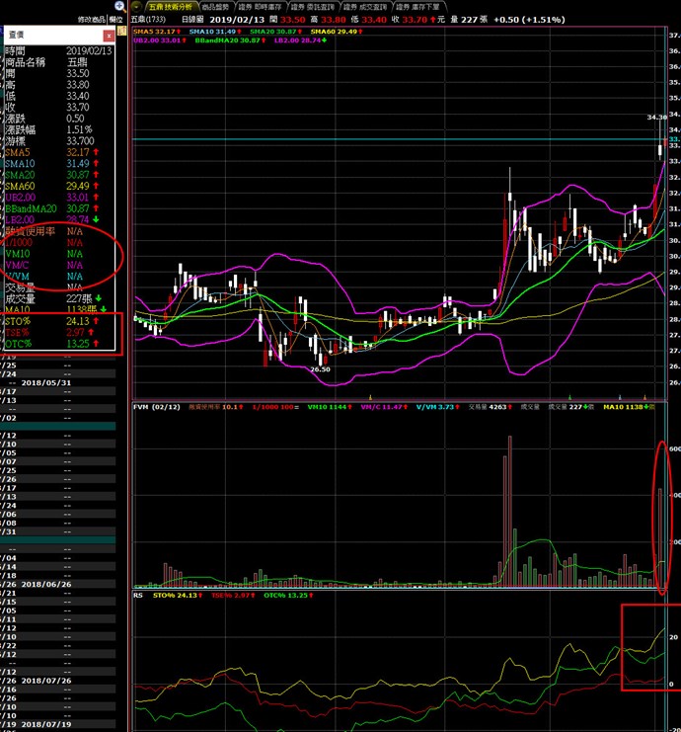Click the 單位 button at top left
The height and width of the screenshot is (732, 681).
pos(116,19)
